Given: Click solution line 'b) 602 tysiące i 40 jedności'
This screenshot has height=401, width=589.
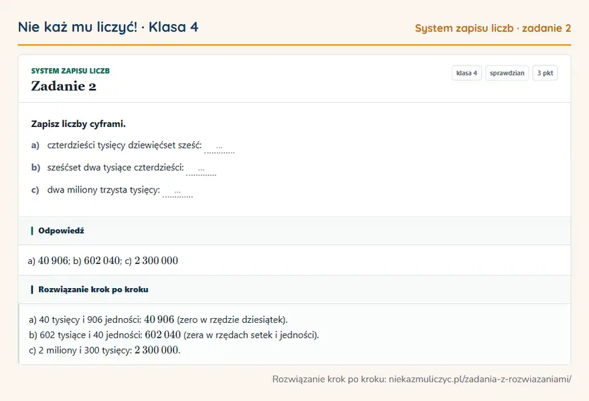Looking at the screenshot, I should pyautogui.click(x=174, y=335).
